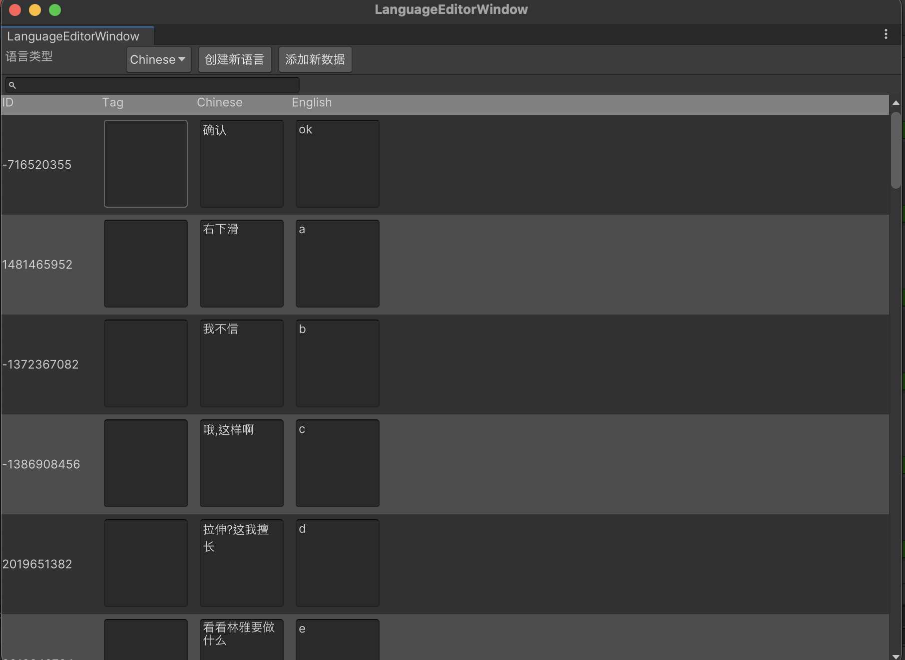Edit the Chinese field containing 右下滑
Viewport: 905px width, 660px height.
(x=242, y=264)
